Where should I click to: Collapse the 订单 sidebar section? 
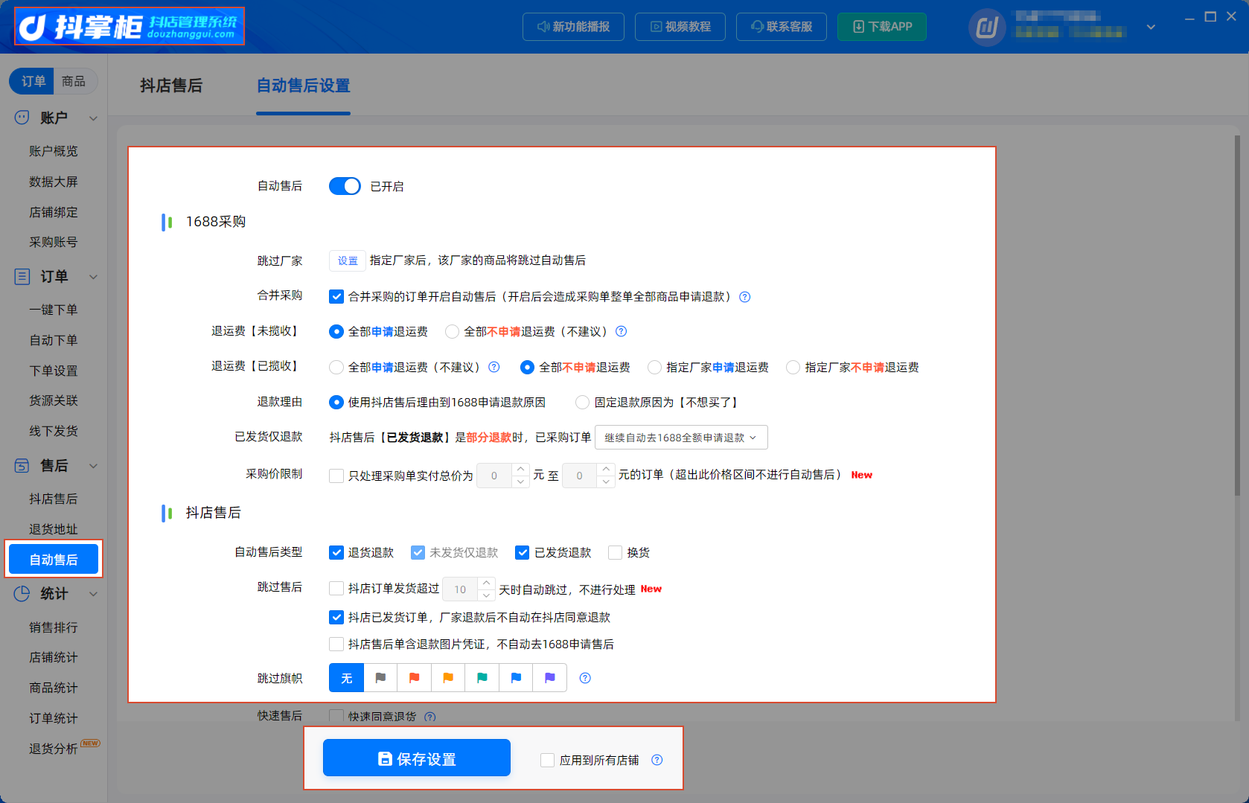point(94,277)
